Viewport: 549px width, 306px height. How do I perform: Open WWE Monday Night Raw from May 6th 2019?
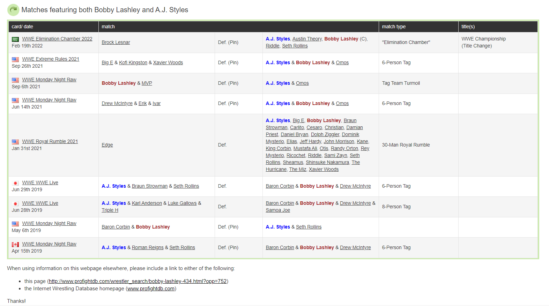(49, 223)
